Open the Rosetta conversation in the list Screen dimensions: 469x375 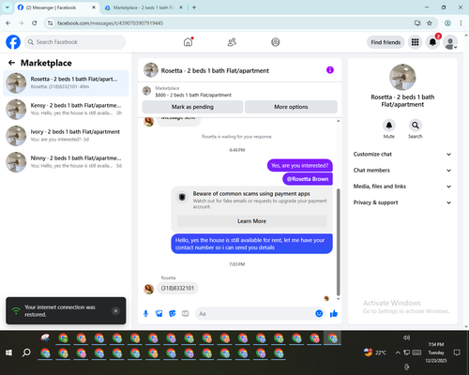point(66,82)
